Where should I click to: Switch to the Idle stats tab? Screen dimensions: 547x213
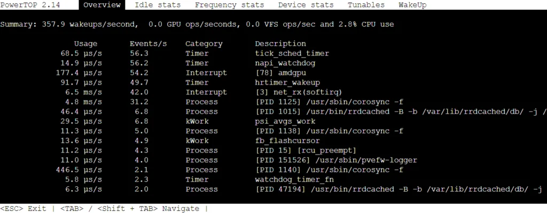click(x=158, y=5)
